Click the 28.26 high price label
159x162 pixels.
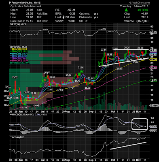point(127,47)
